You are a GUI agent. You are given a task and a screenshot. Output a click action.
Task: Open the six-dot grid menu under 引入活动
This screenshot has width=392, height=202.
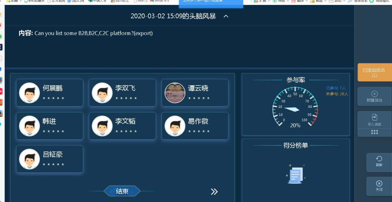coord(374,132)
